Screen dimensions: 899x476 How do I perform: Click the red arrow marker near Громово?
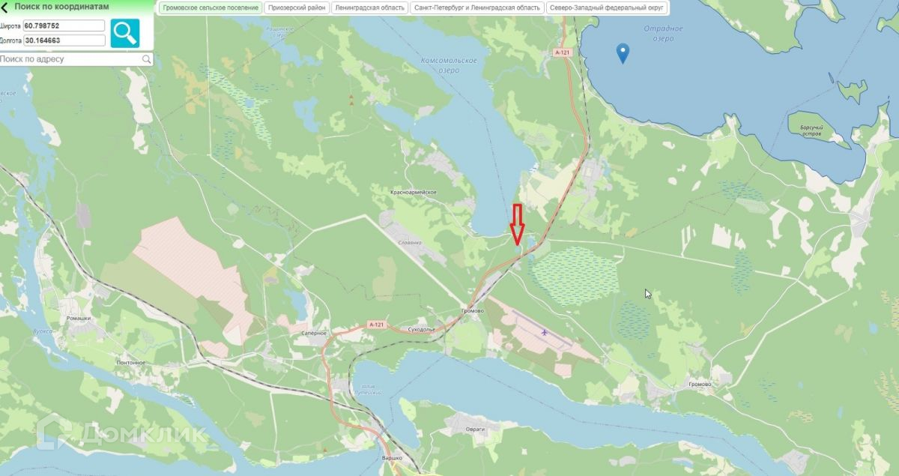(518, 223)
